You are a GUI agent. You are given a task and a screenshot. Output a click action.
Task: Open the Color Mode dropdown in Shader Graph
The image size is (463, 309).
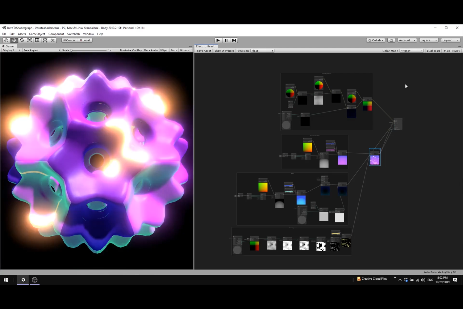point(411,51)
